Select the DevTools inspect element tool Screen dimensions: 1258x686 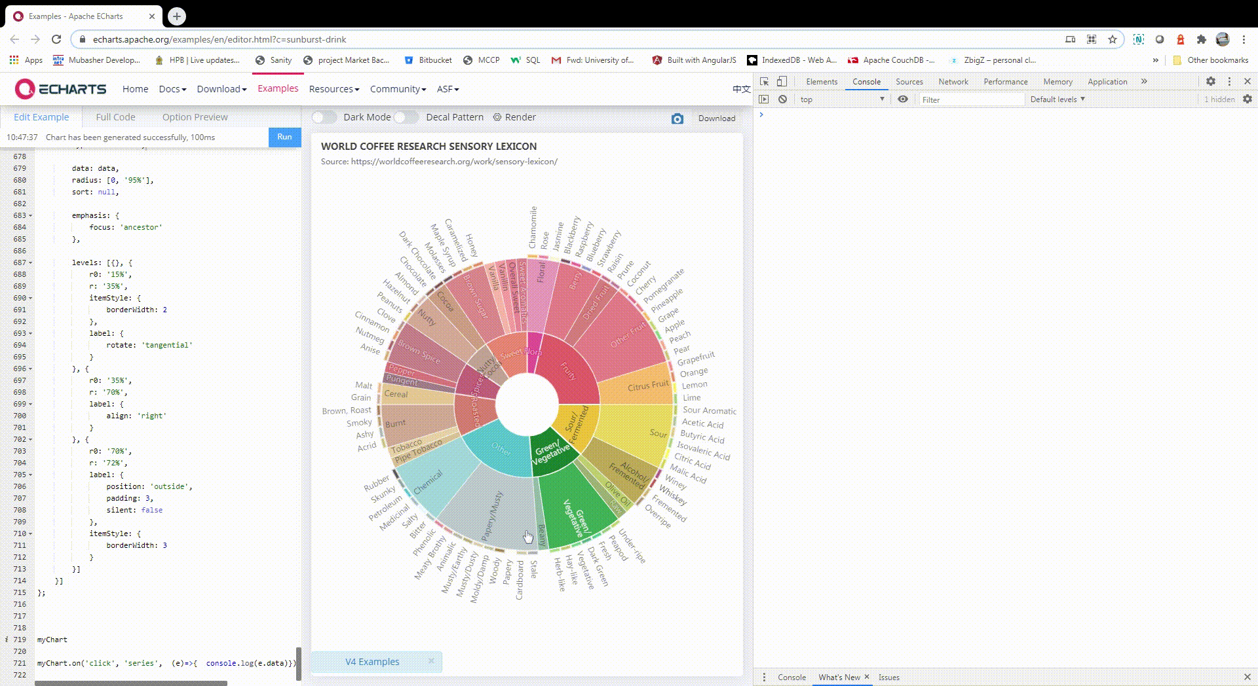click(764, 81)
